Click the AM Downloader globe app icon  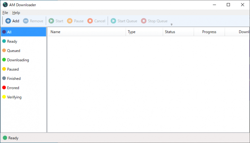point(5,5)
